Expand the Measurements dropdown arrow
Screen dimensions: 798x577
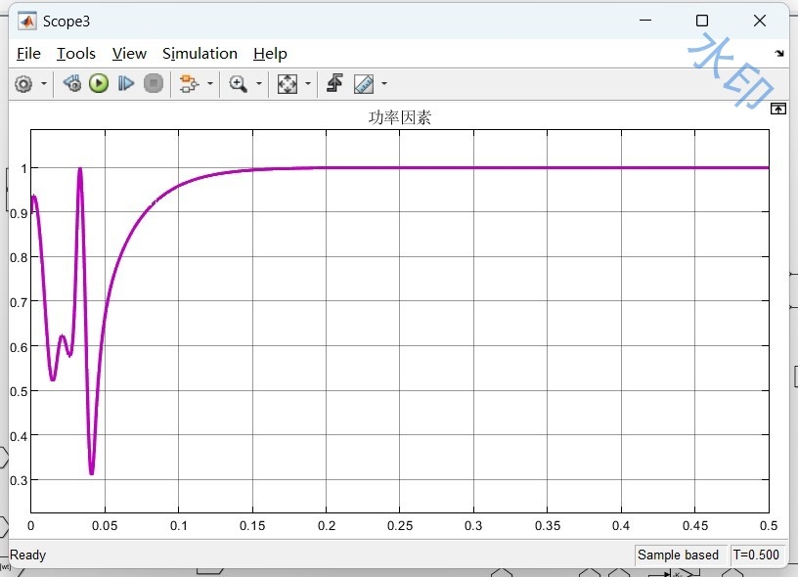(x=384, y=83)
